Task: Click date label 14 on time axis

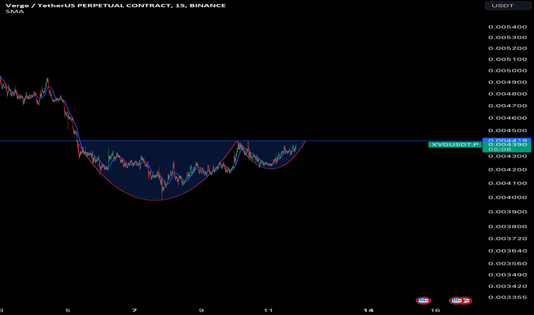Action: [x=368, y=310]
